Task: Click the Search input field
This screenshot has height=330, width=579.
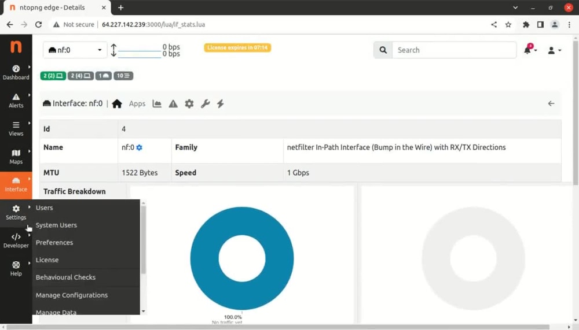Action: 454,50
